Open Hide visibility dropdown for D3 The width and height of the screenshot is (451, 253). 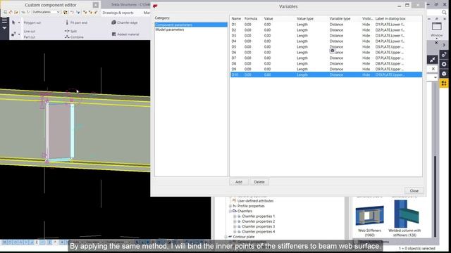coord(366,36)
